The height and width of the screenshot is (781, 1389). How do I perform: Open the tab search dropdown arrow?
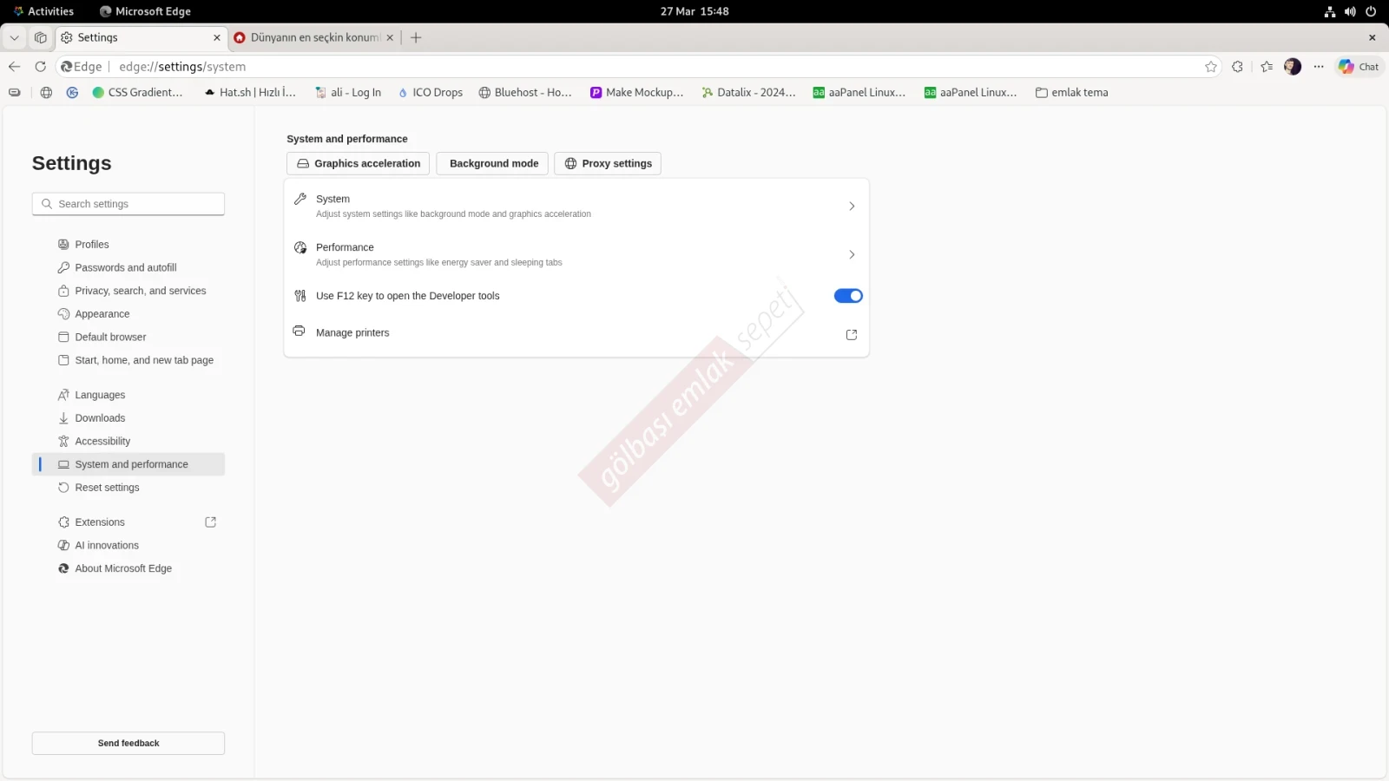[x=14, y=37]
